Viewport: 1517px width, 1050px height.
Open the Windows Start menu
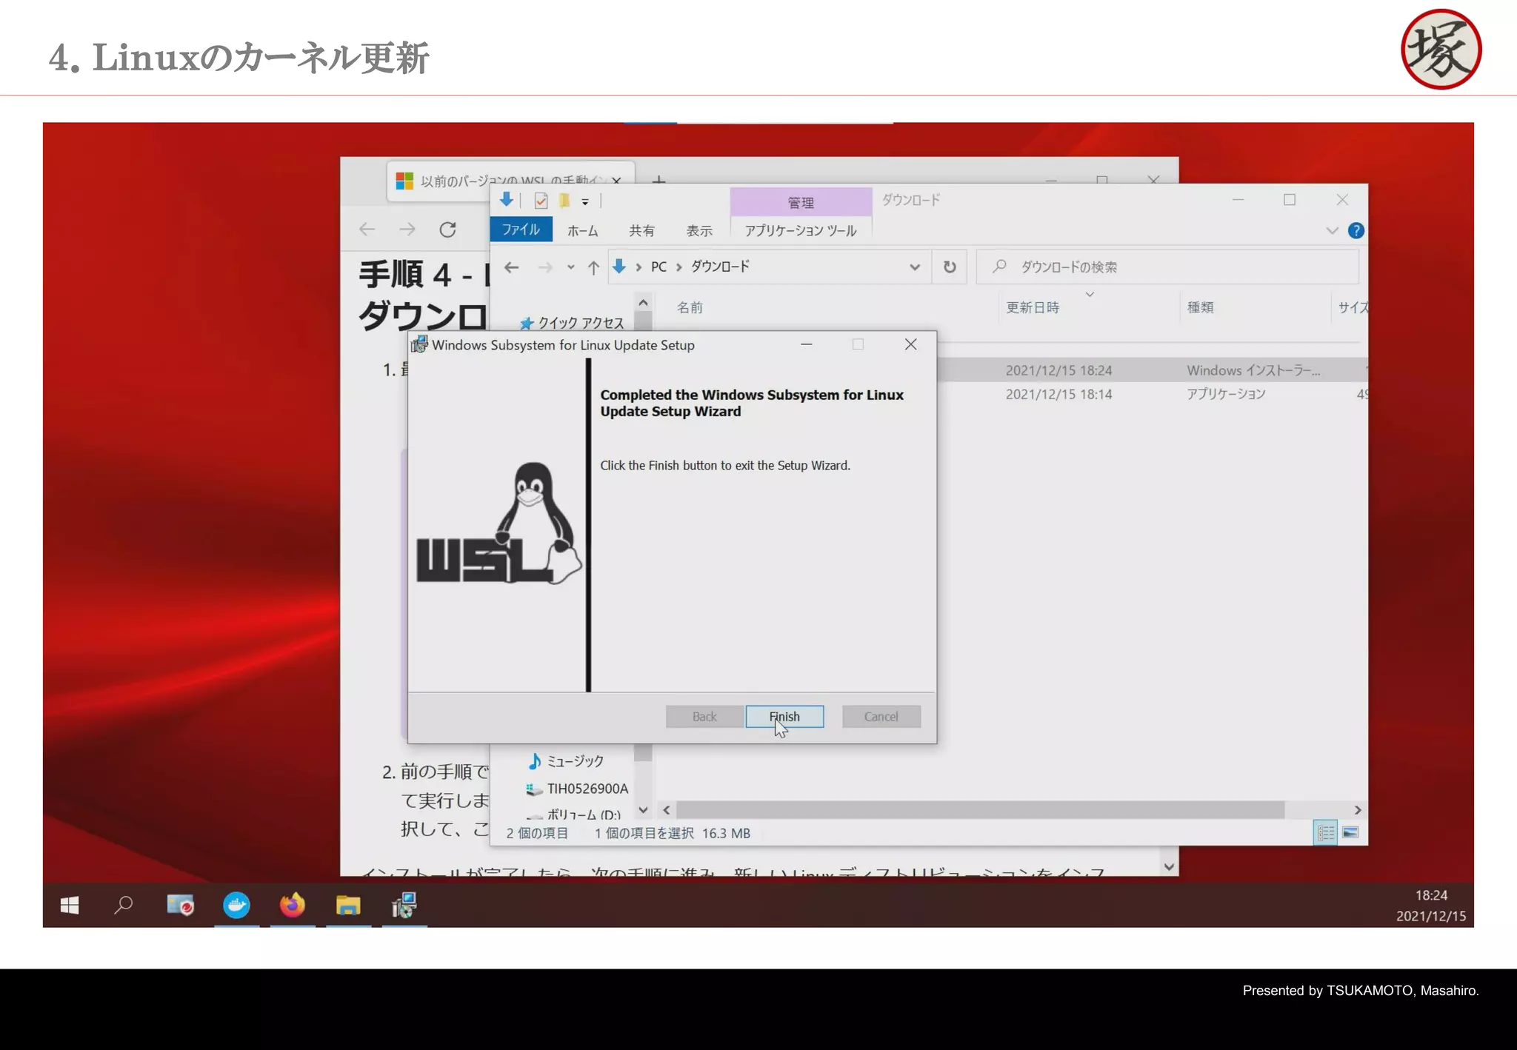[x=70, y=905]
